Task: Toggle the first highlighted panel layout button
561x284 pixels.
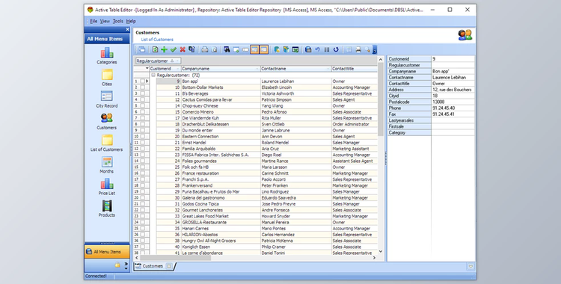Action: (x=254, y=50)
